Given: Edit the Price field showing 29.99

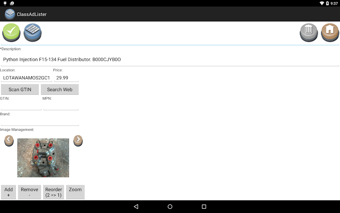Looking at the screenshot, I should tap(66, 78).
